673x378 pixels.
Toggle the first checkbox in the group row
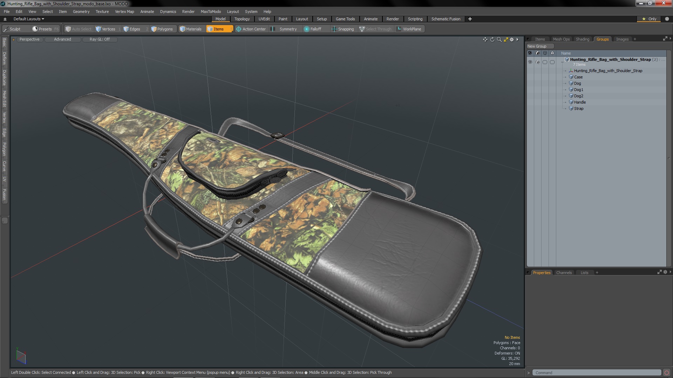pyautogui.click(x=545, y=62)
